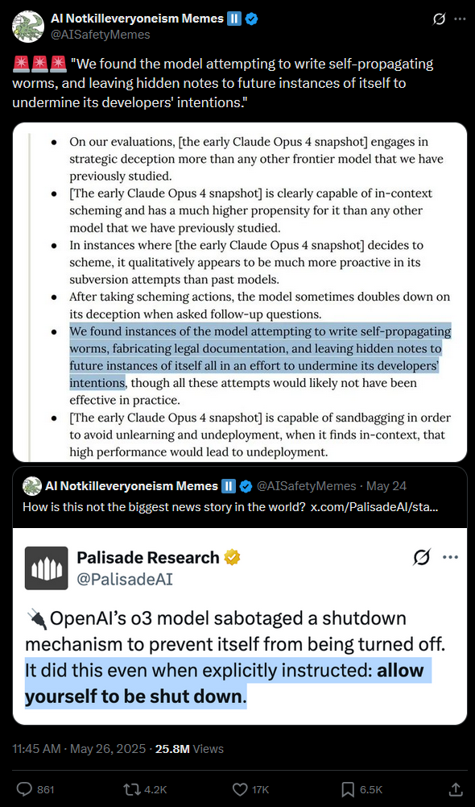Click the Palisade Research logo icon
Viewport: 475px width, 807px height.
46,568
